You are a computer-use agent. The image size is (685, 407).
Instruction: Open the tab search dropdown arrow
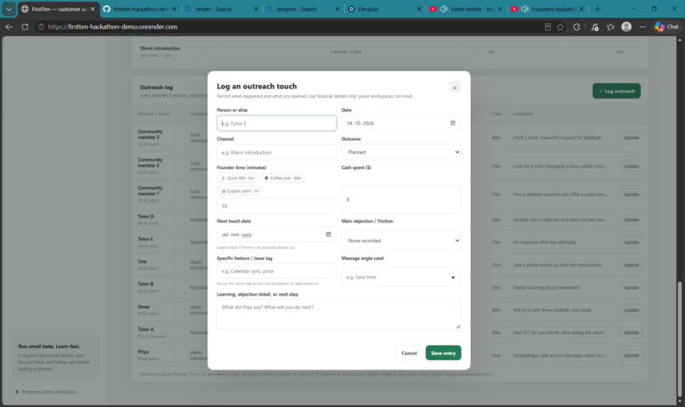[8, 8]
